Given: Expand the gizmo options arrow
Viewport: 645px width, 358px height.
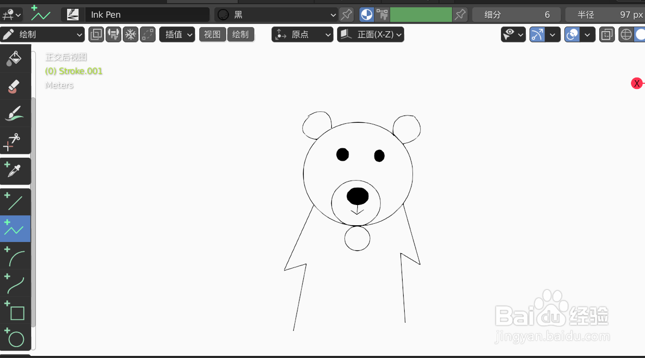Looking at the screenshot, I should tap(552, 35).
